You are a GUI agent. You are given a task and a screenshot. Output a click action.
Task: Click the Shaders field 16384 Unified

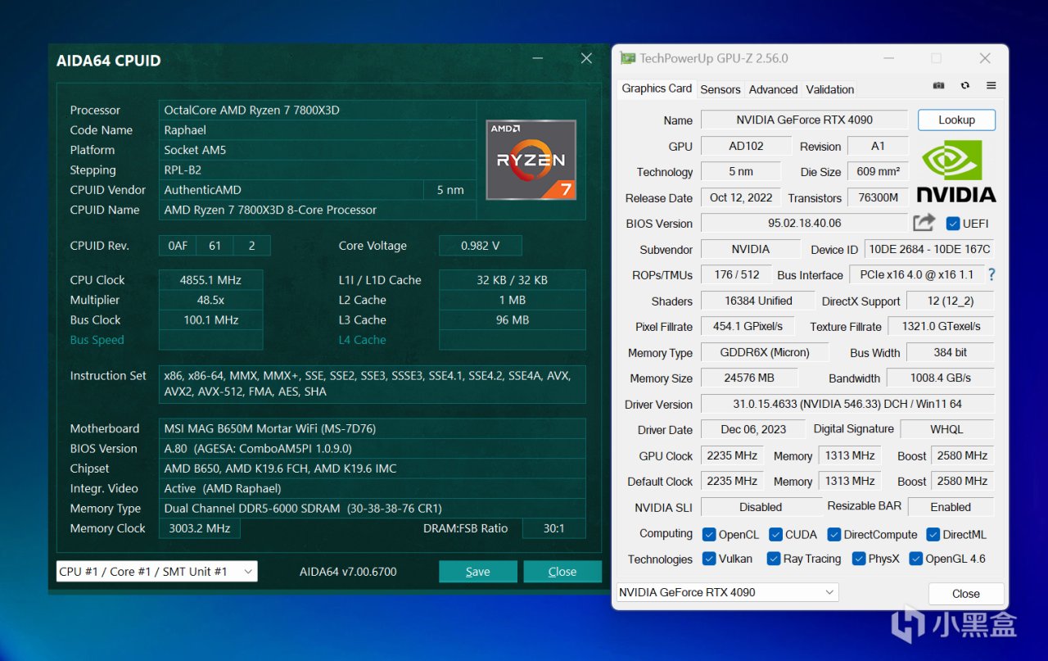(x=758, y=301)
